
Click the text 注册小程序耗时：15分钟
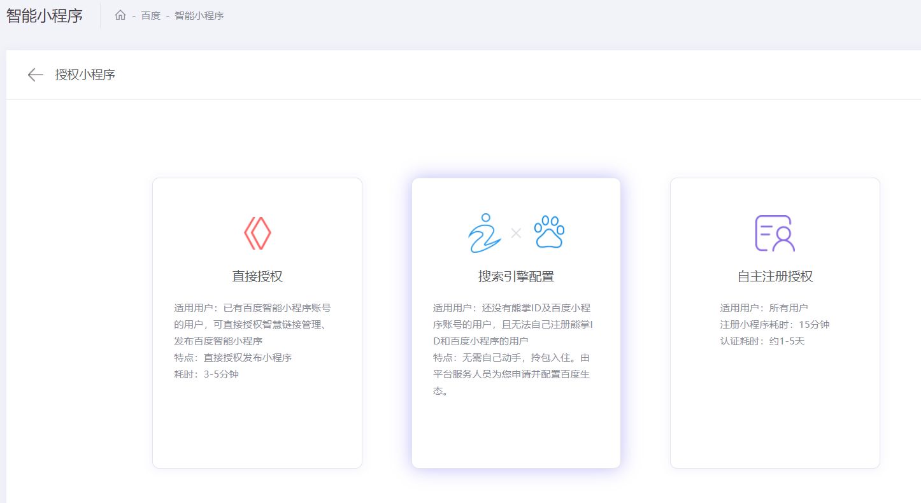[775, 325]
